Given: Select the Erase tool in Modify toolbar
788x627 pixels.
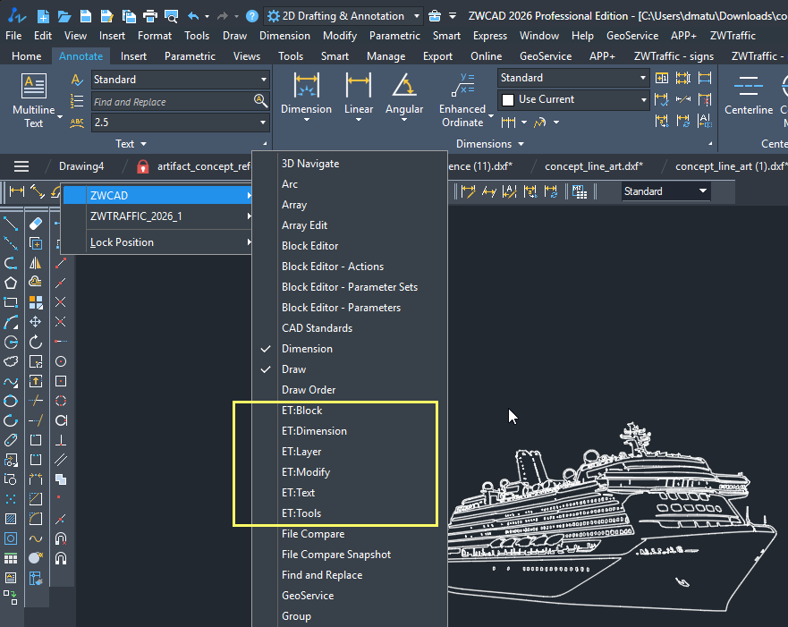Looking at the screenshot, I should point(36,224).
